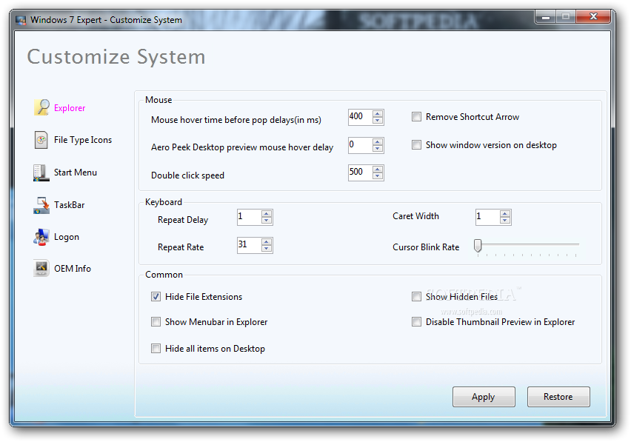631x442 pixels.
Task: Increase Repeat Delay with up arrow
Action: [x=267, y=214]
